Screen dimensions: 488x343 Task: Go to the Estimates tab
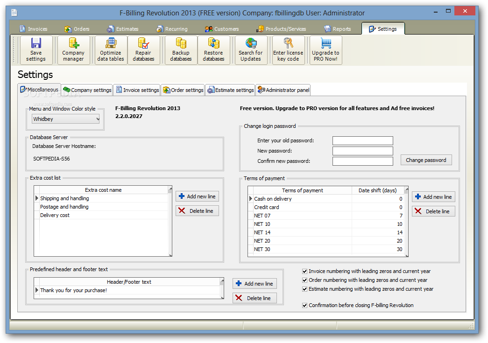pyautogui.click(x=123, y=29)
